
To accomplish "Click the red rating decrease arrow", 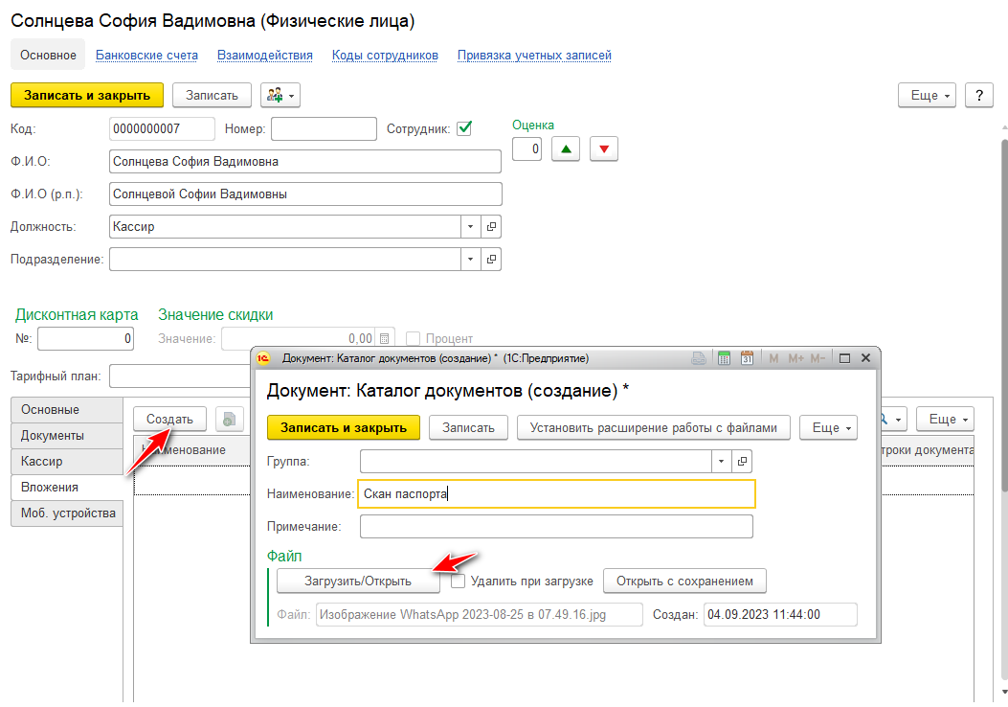I will [604, 149].
